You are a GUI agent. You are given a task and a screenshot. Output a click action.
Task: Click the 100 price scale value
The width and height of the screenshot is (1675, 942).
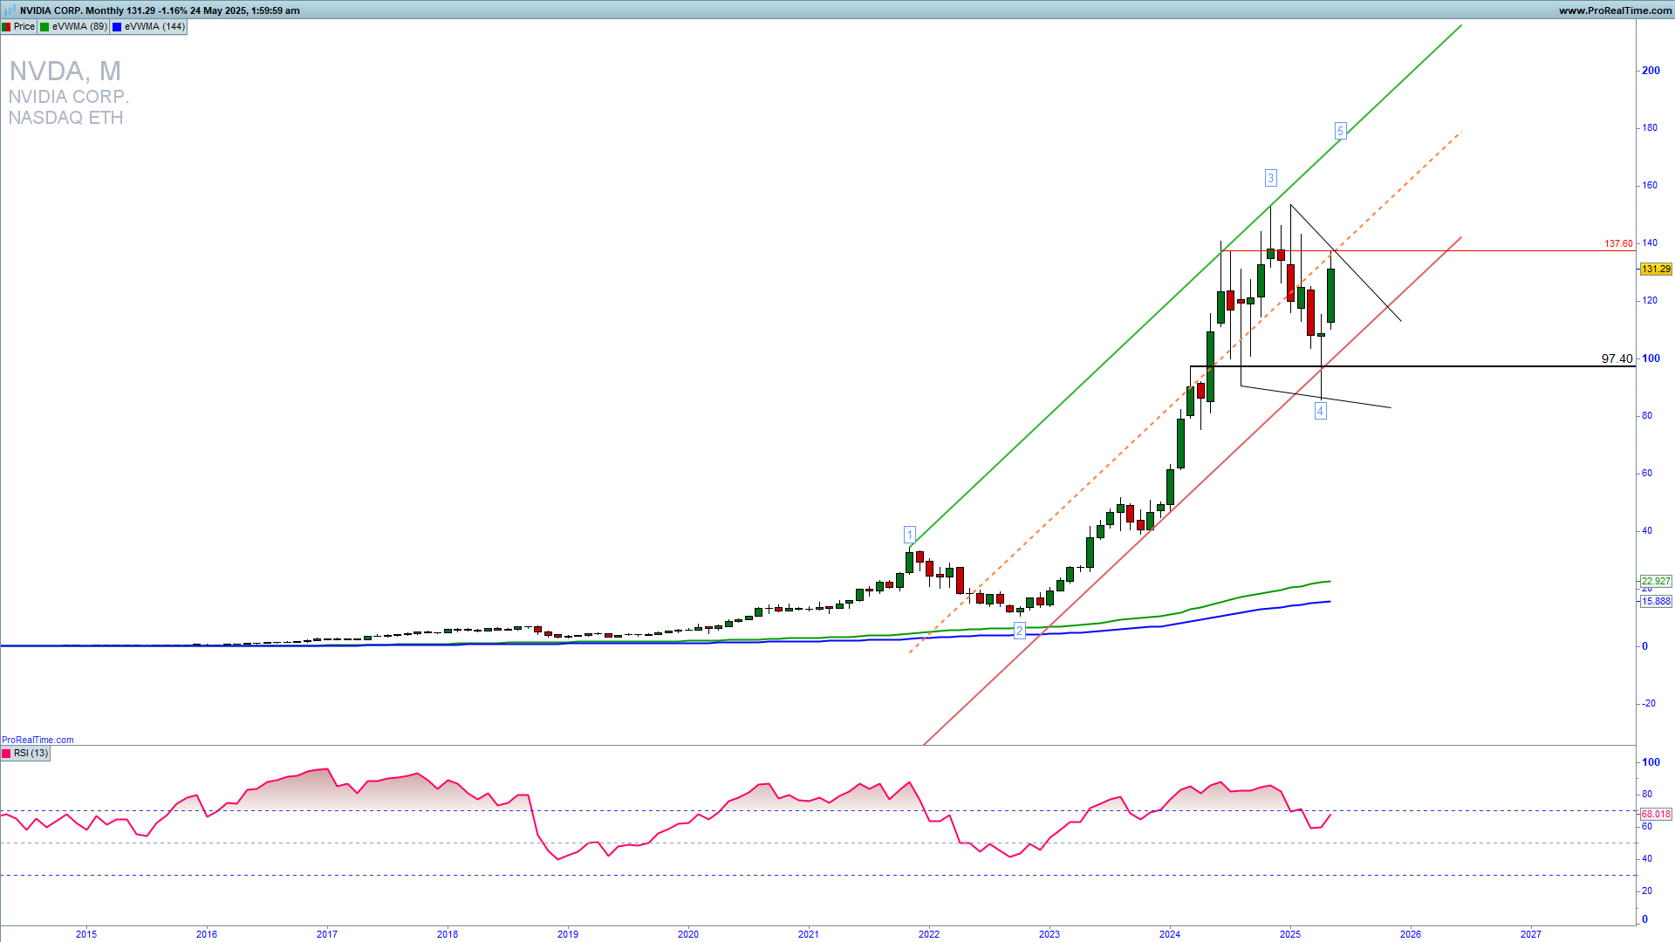pyautogui.click(x=1651, y=358)
